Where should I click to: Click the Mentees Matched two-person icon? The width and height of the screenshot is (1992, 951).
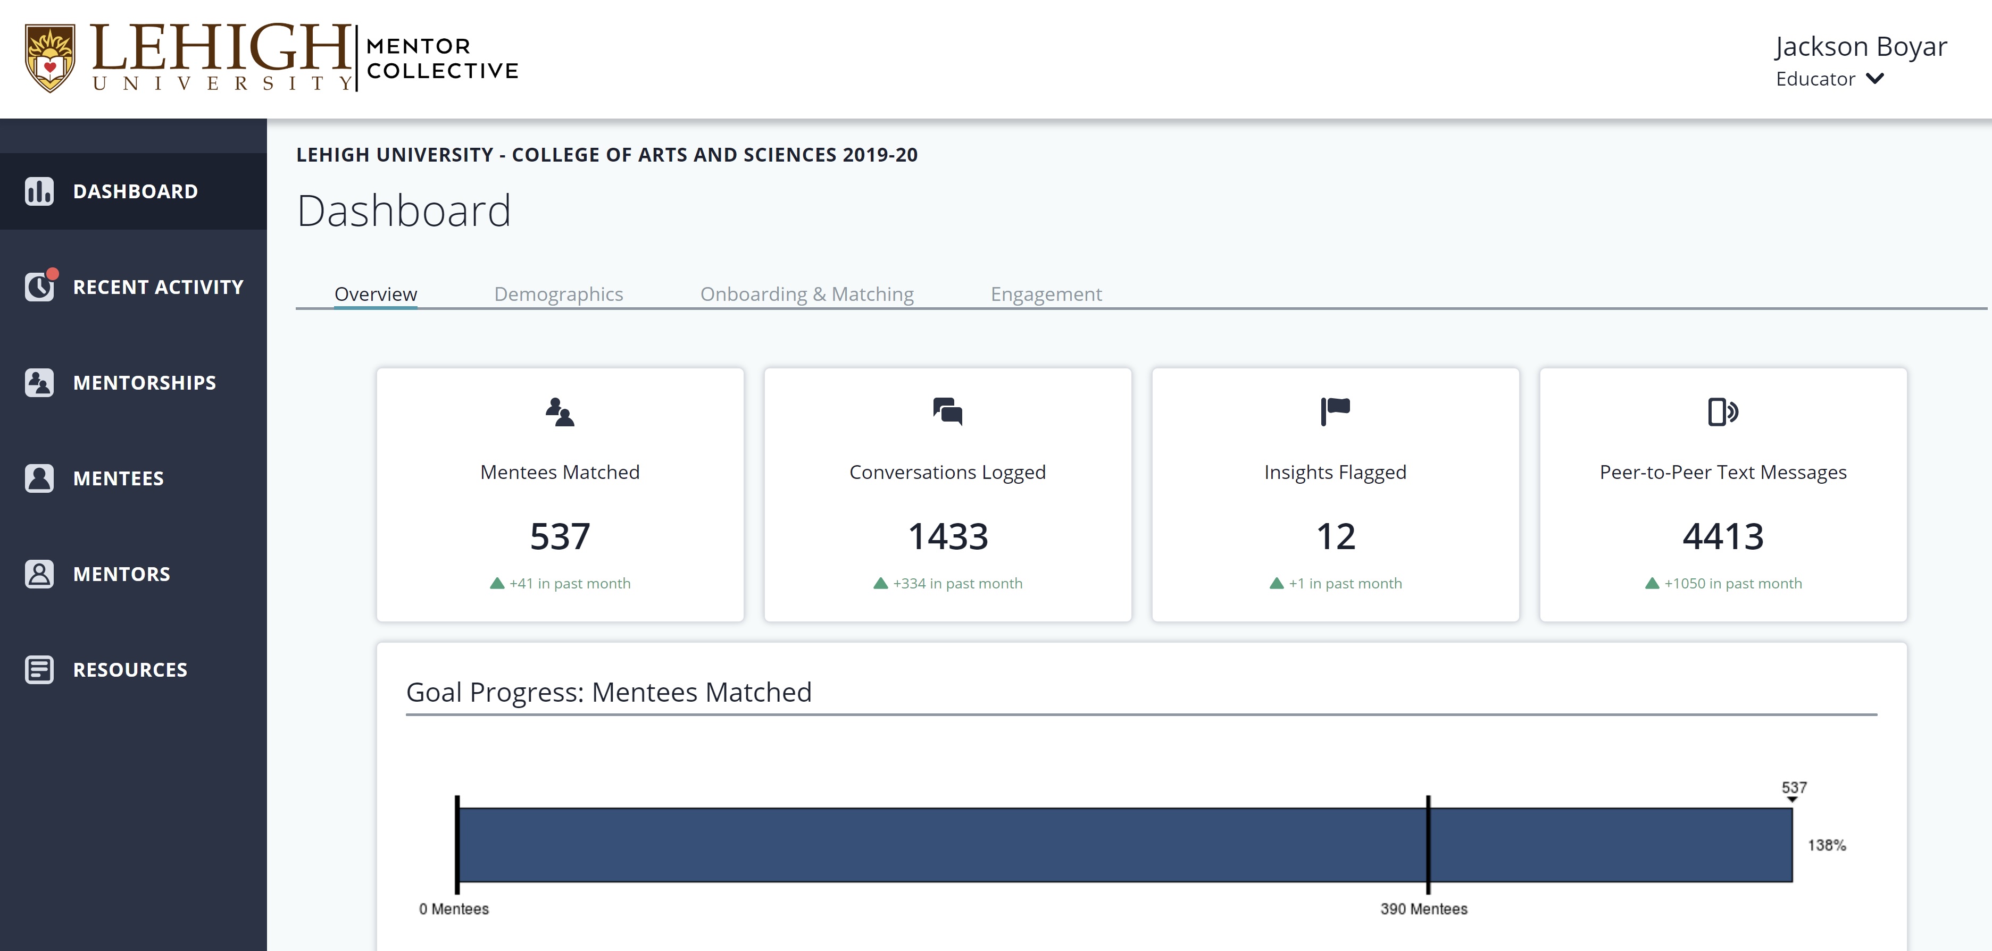coord(560,412)
